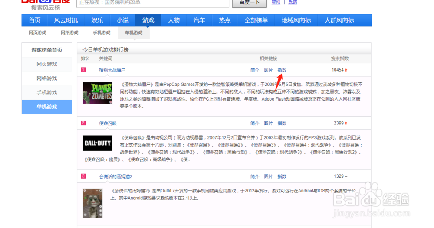Select 单机游戏 in the sidebar

[x=47, y=107]
